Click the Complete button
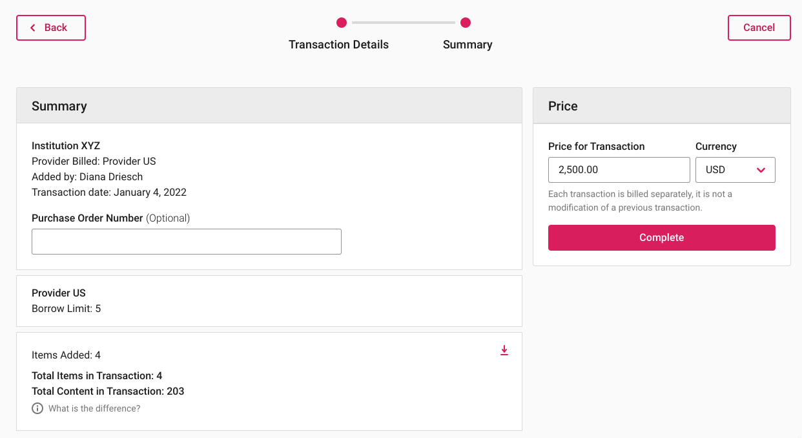 pos(662,238)
